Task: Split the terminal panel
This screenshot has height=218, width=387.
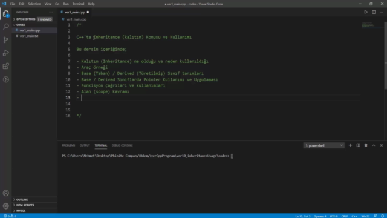Action: point(358,145)
